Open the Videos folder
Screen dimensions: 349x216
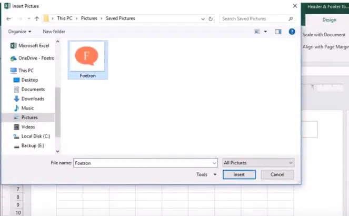click(x=25, y=127)
